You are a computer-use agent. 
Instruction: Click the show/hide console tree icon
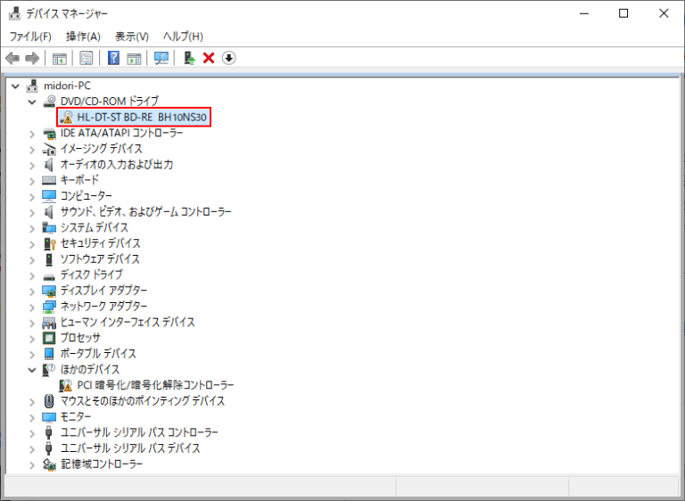tap(60, 58)
